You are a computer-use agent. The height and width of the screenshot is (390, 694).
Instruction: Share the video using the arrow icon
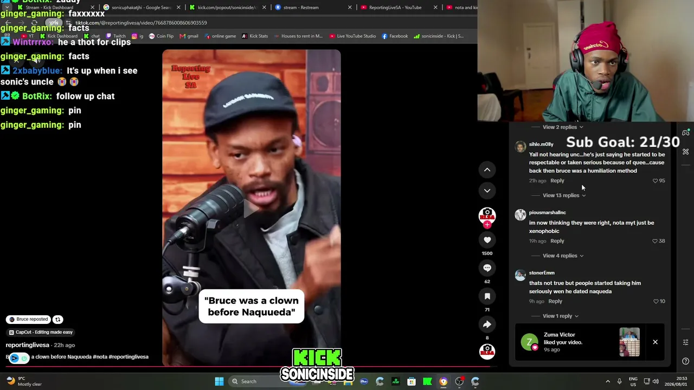click(x=487, y=324)
